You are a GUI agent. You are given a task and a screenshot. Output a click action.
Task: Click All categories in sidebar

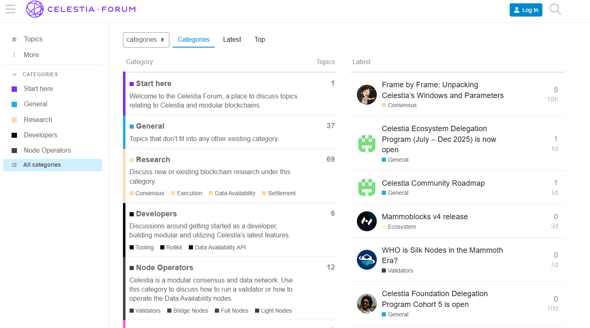coord(53,165)
